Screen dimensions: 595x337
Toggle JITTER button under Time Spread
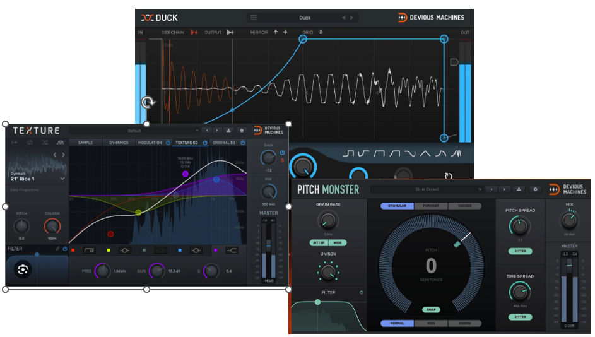coord(521,317)
